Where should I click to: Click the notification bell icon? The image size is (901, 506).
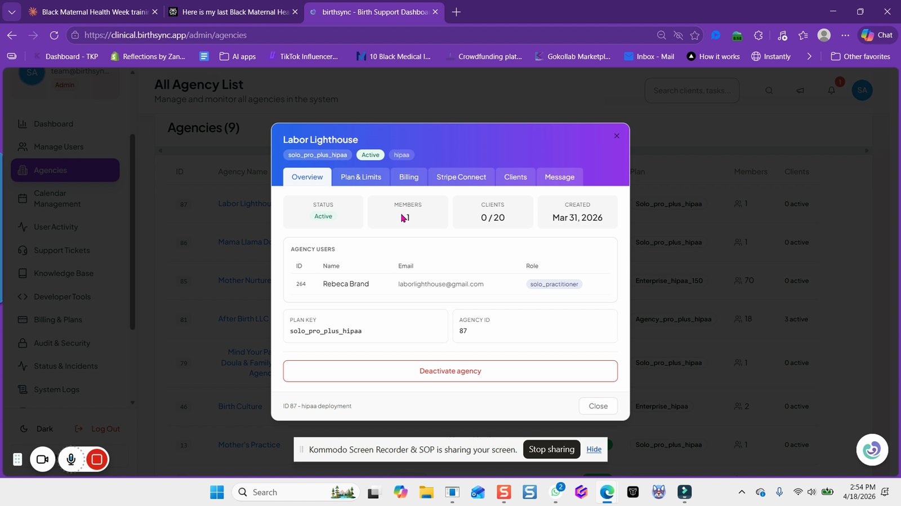832,90
